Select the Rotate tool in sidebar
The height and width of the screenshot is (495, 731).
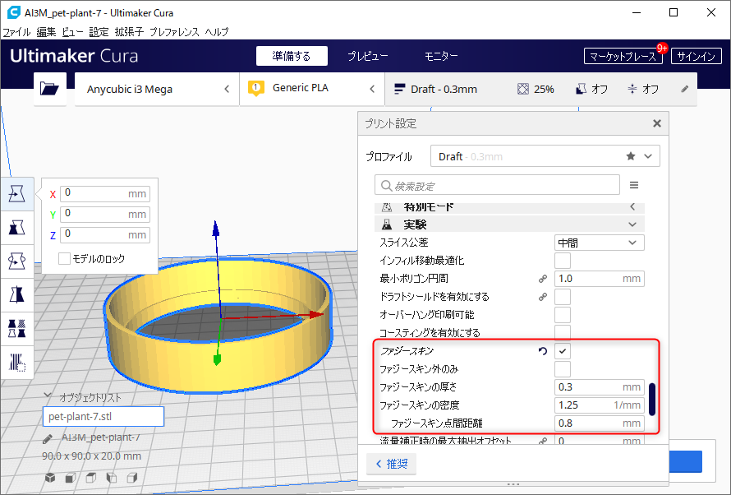[16, 260]
